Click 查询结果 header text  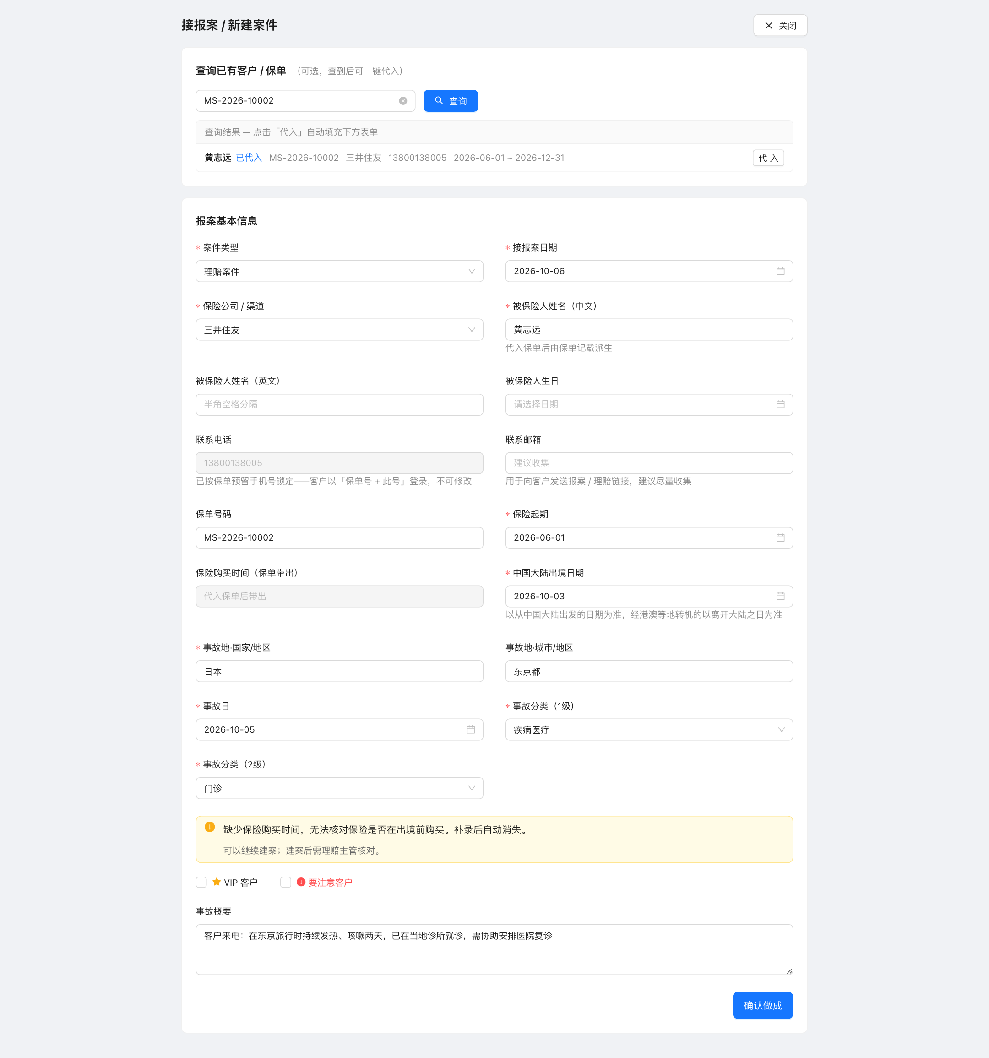click(x=291, y=132)
